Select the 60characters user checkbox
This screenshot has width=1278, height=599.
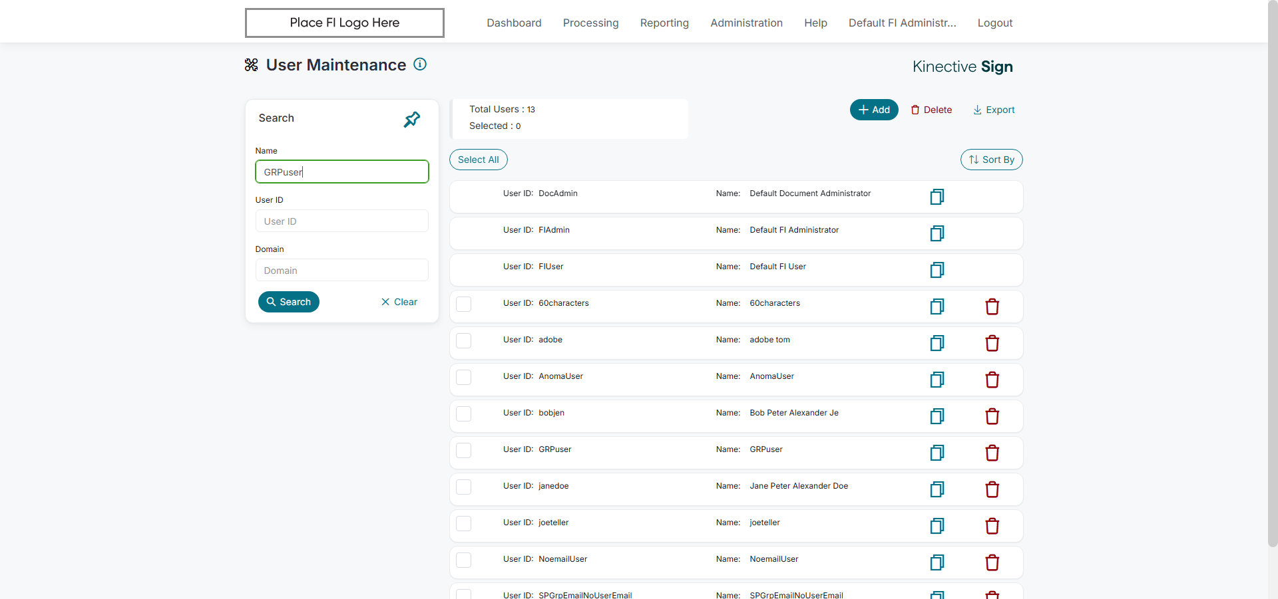(x=464, y=304)
